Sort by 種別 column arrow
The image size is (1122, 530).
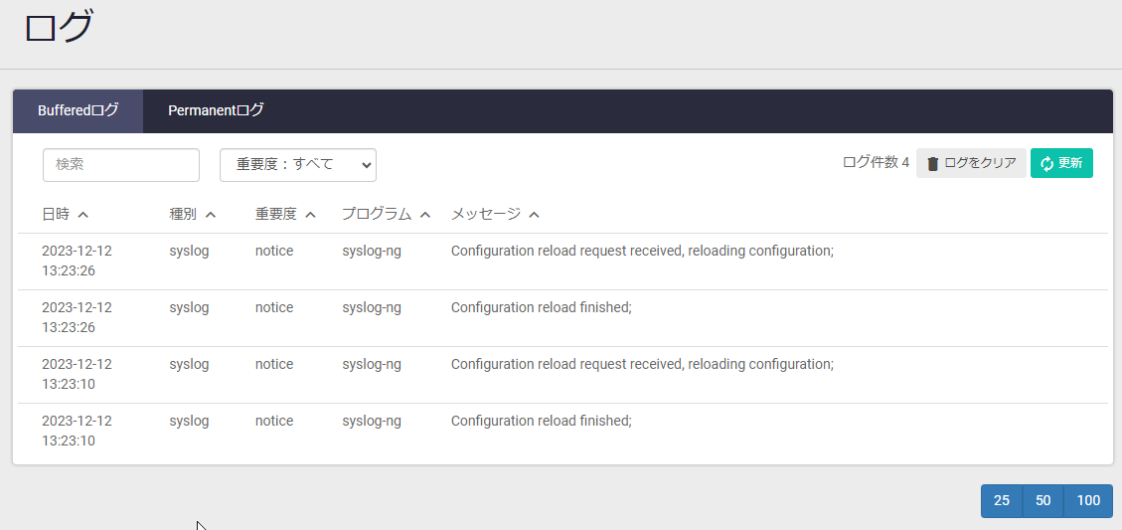coord(211,214)
